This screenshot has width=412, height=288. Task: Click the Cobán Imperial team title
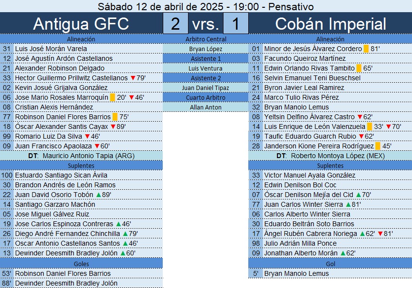330,24
